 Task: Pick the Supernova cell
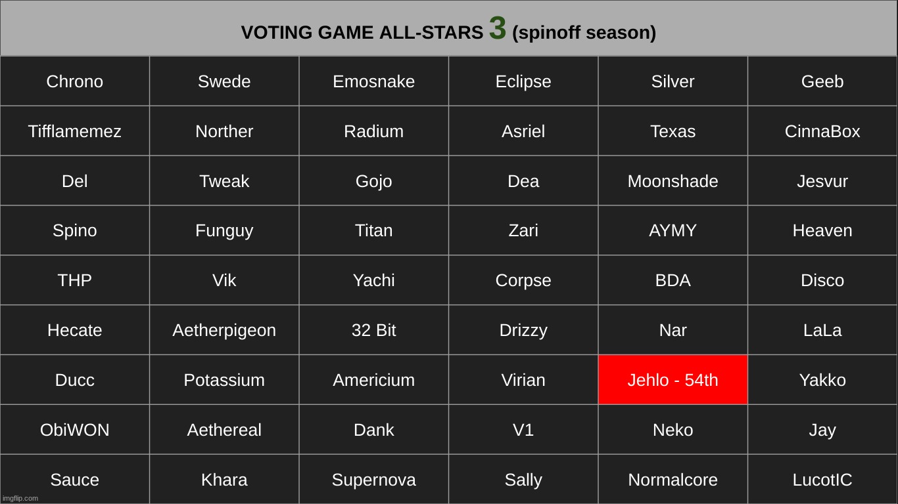coord(373,480)
